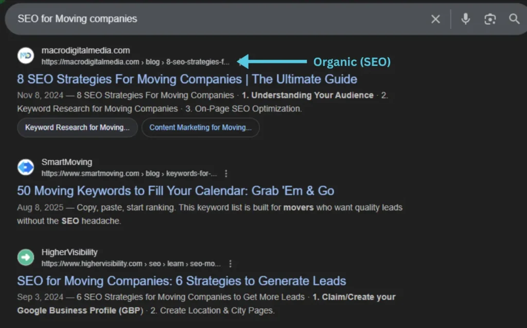Open three-dot menu beside the SmartMoving URL
The height and width of the screenshot is (328, 527).
(x=226, y=174)
